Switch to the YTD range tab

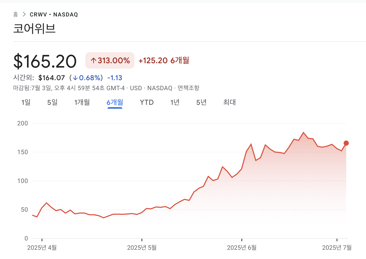pos(147,102)
